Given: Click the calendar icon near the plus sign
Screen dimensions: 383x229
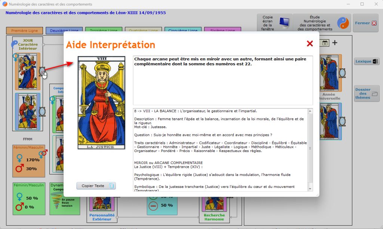Looking at the screenshot, I should pos(325,43).
